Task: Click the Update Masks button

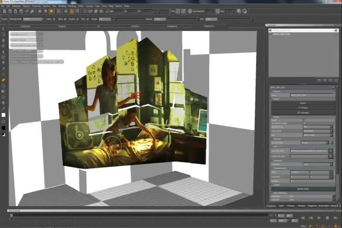Action: 303,189
